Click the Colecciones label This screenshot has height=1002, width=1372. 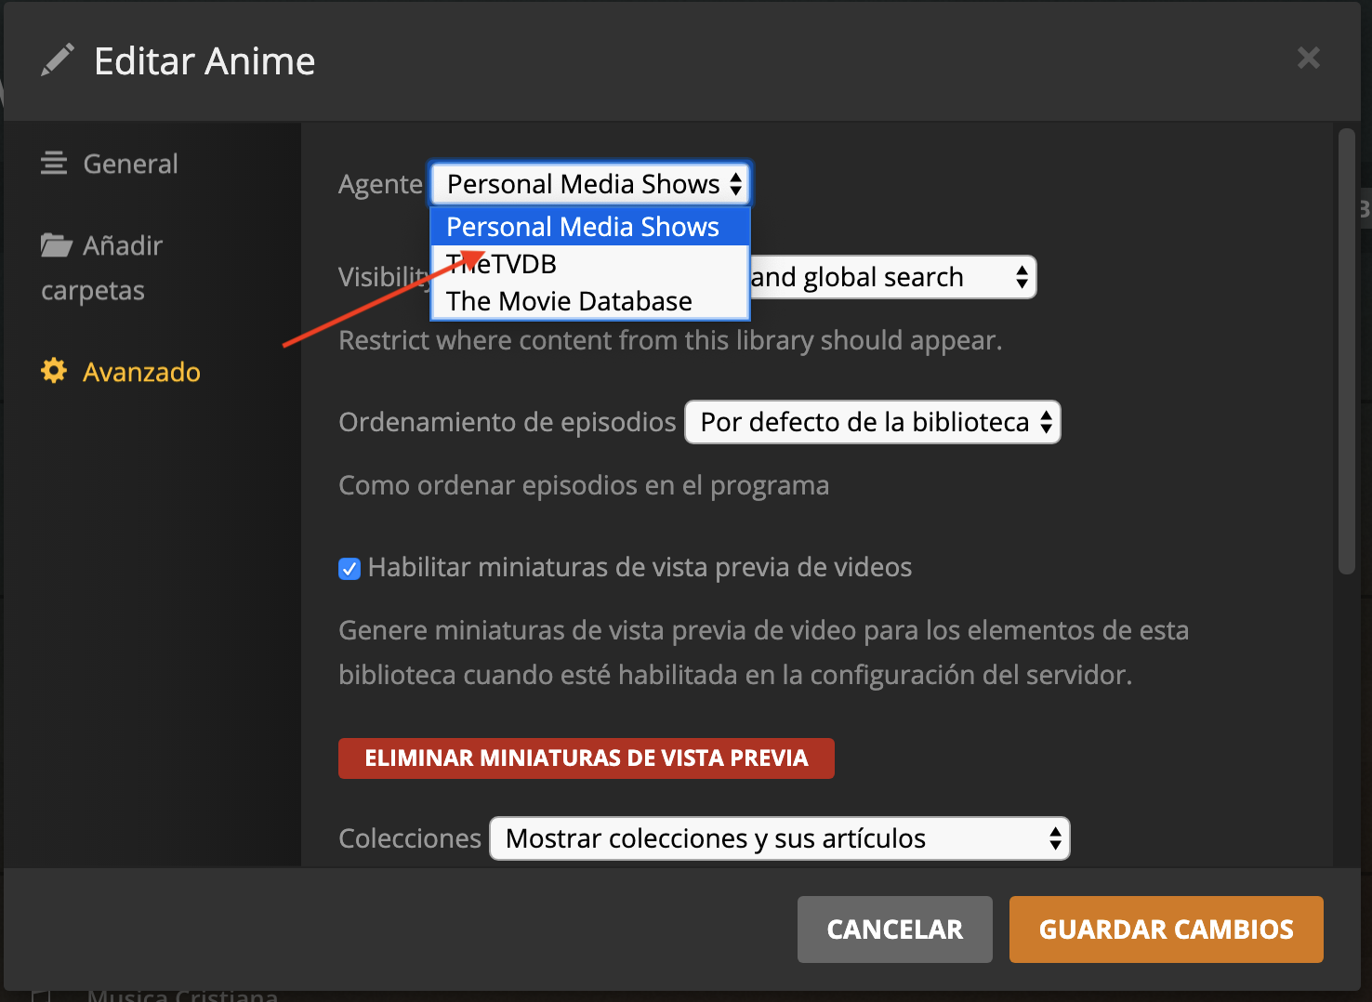pos(410,838)
